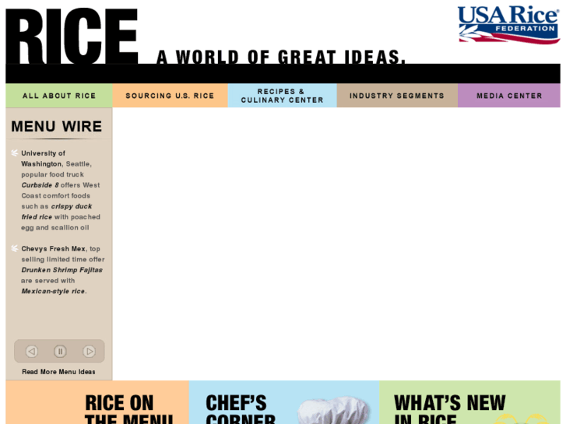The height and width of the screenshot is (424, 566).
Task: Open the Rice on the Menu panel
Action: click(x=97, y=402)
